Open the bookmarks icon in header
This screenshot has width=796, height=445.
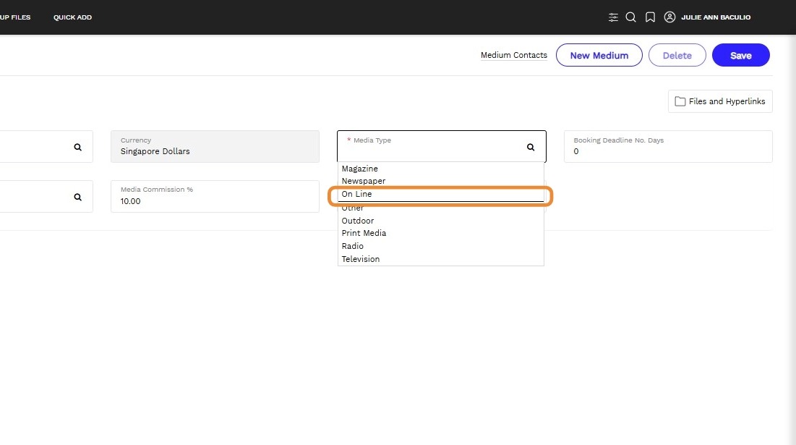[650, 17]
